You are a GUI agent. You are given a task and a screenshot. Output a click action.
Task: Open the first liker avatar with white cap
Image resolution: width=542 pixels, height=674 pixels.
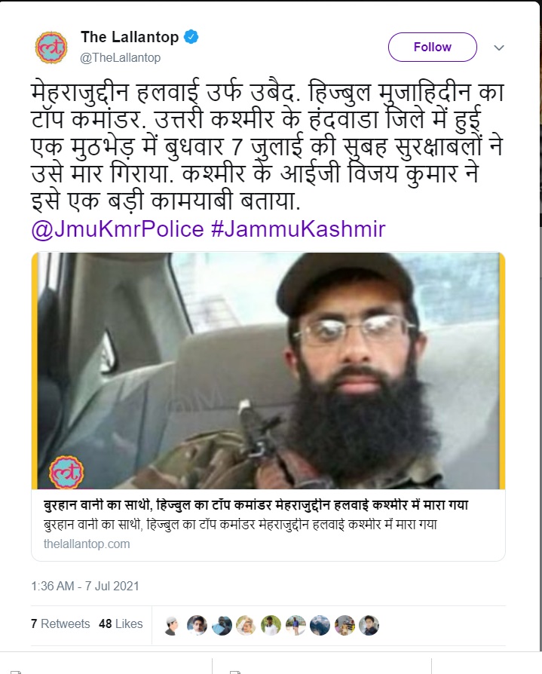pyautogui.click(x=172, y=626)
